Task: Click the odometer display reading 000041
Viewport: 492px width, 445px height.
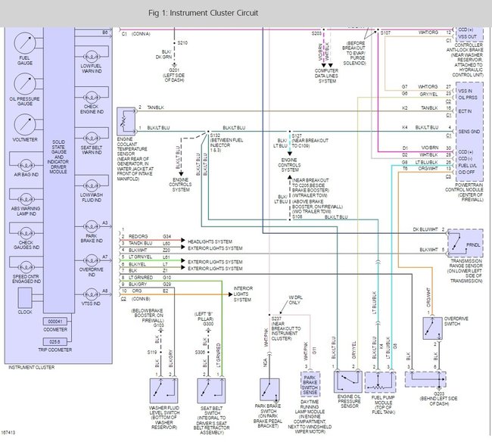Action: coord(55,322)
